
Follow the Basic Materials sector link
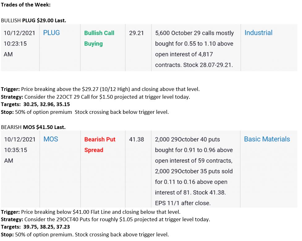(x=267, y=139)
